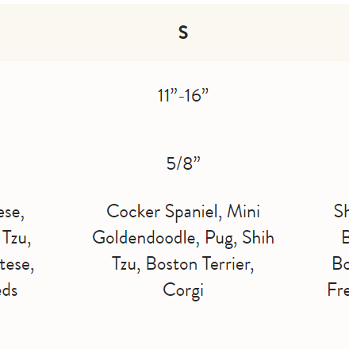Select the 5/8" width cell
The height and width of the screenshot is (349, 349).
pos(183,163)
